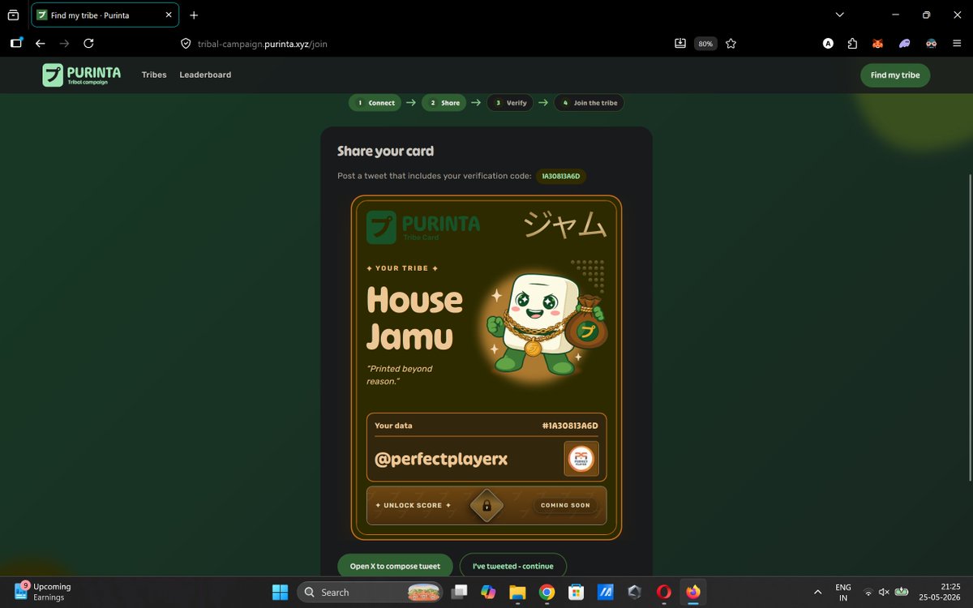Open the goggles avatar extension icon
The height and width of the screenshot is (608, 973).
(931, 44)
